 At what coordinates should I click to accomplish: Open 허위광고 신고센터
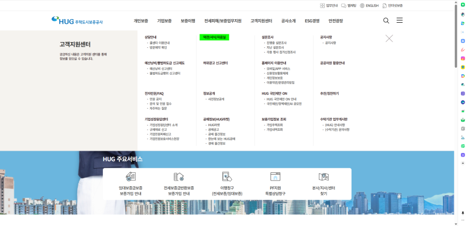point(215,63)
